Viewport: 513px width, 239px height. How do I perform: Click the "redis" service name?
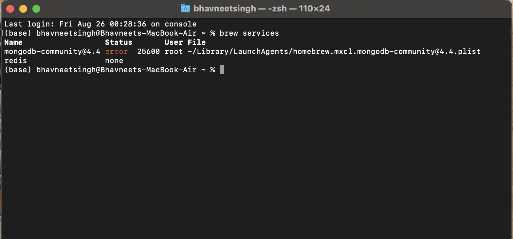[16, 60]
